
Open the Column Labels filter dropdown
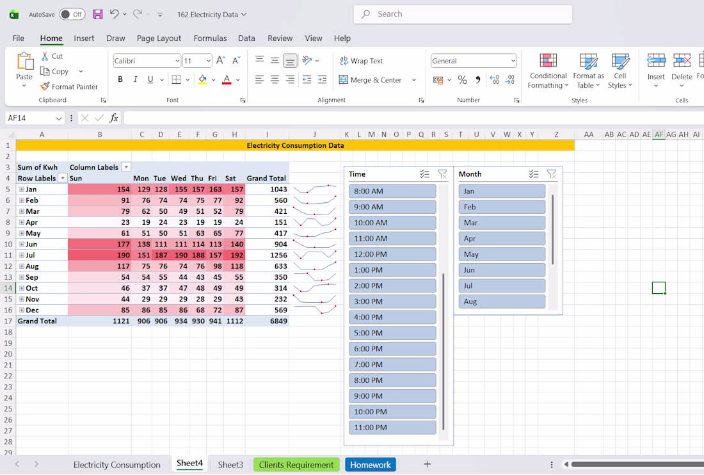click(126, 167)
